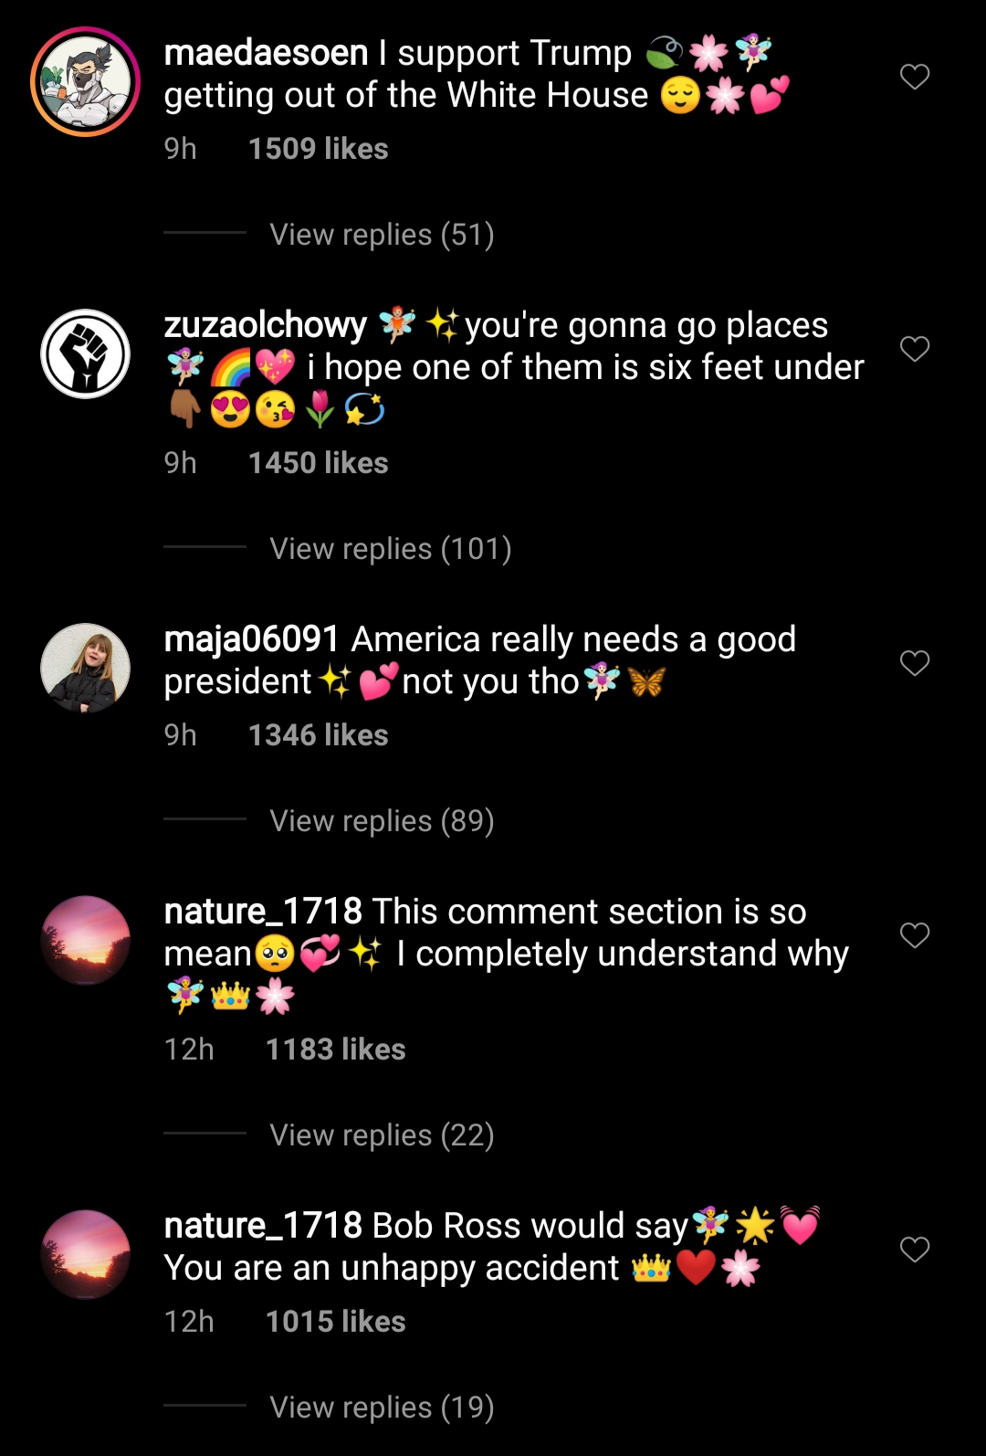This screenshot has width=986, height=1456.
Task: Heart the 'comment section is so mean' comment
Action: coord(914,935)
